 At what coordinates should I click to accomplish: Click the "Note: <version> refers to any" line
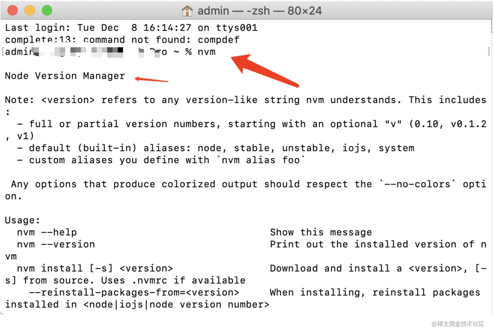coord(246,100)
